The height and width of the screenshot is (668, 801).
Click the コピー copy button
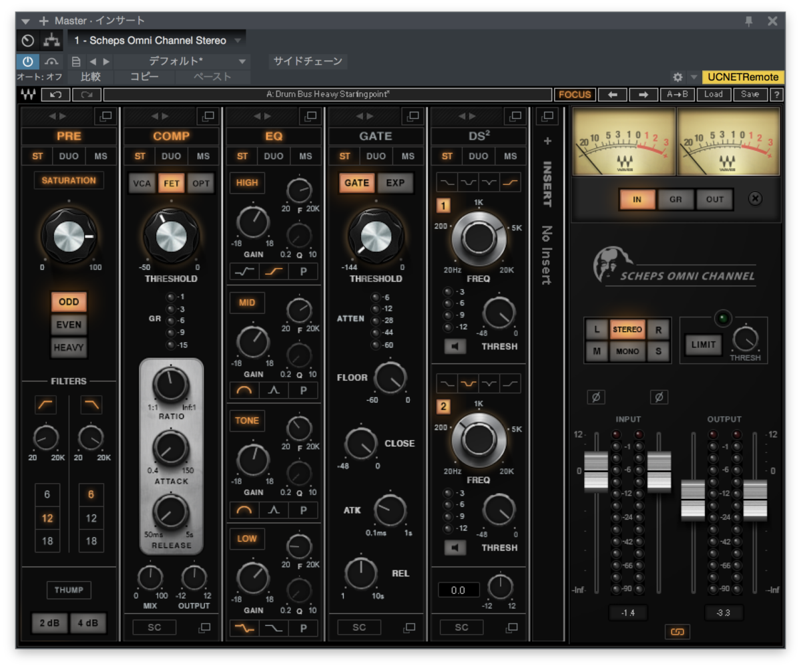tap(144, 77)
